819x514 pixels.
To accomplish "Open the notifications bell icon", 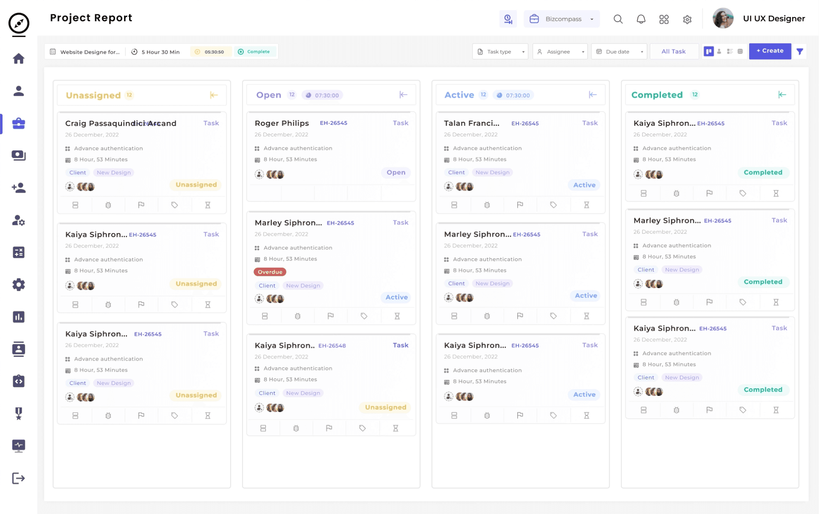I will pyautogui.click(x=640, y=19).
